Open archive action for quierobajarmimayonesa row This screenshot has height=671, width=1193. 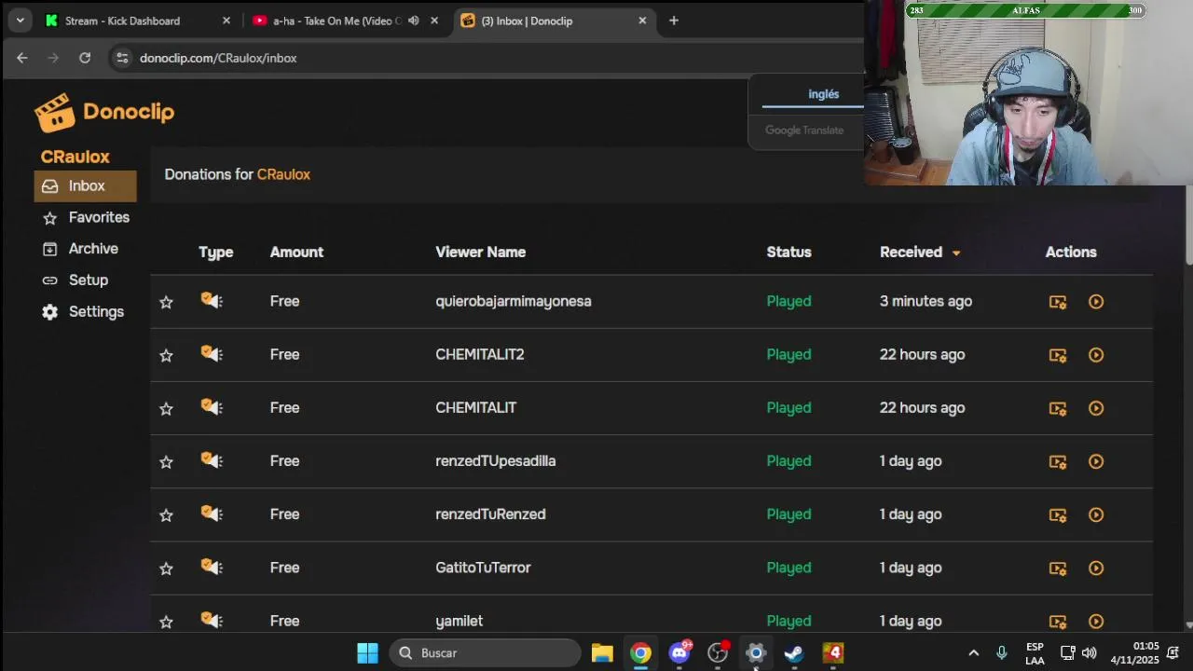pyautogui.click(x=1058, y=302)
